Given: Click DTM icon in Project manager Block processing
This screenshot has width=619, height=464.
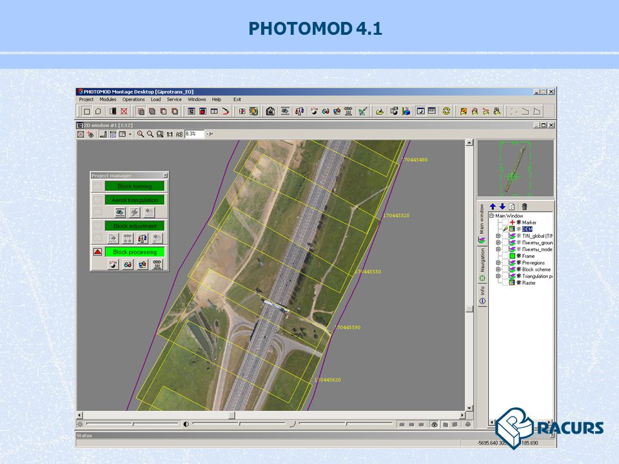Looking at the screenshot, I should coord(113,264).
